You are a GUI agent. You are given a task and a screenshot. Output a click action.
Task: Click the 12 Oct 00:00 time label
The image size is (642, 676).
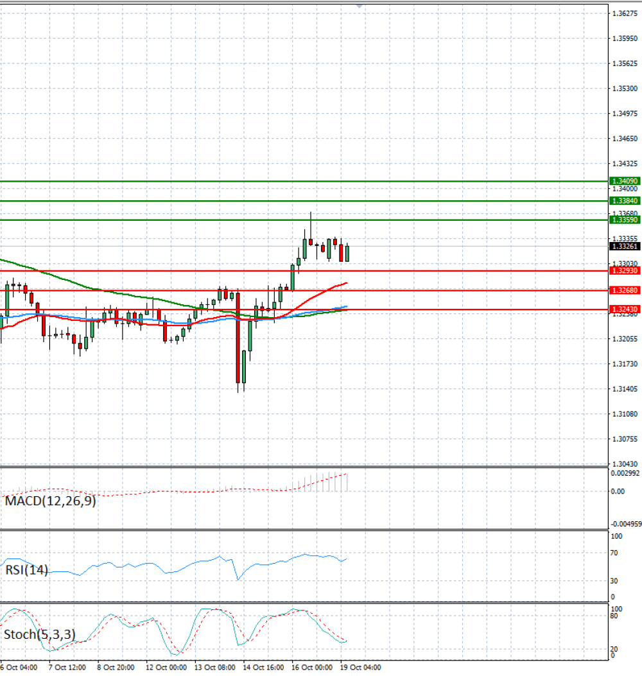[x=166, y=668]
